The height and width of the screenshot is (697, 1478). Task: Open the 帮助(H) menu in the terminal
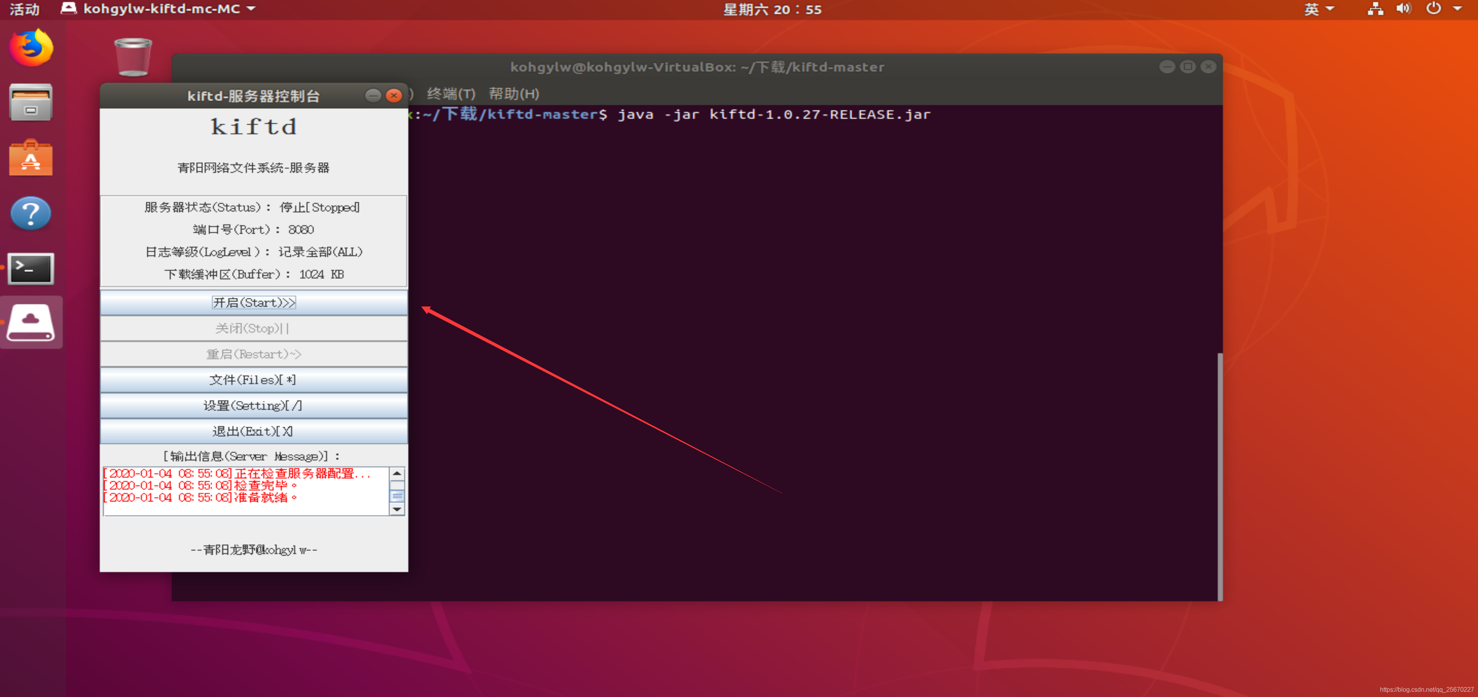tap(513, 94)
